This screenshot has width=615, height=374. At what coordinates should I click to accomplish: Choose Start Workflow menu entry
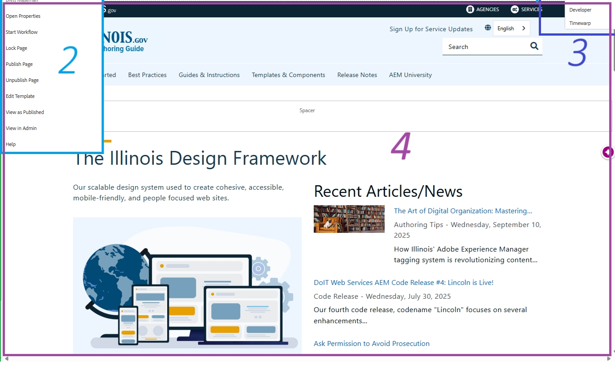click(22, 32)
